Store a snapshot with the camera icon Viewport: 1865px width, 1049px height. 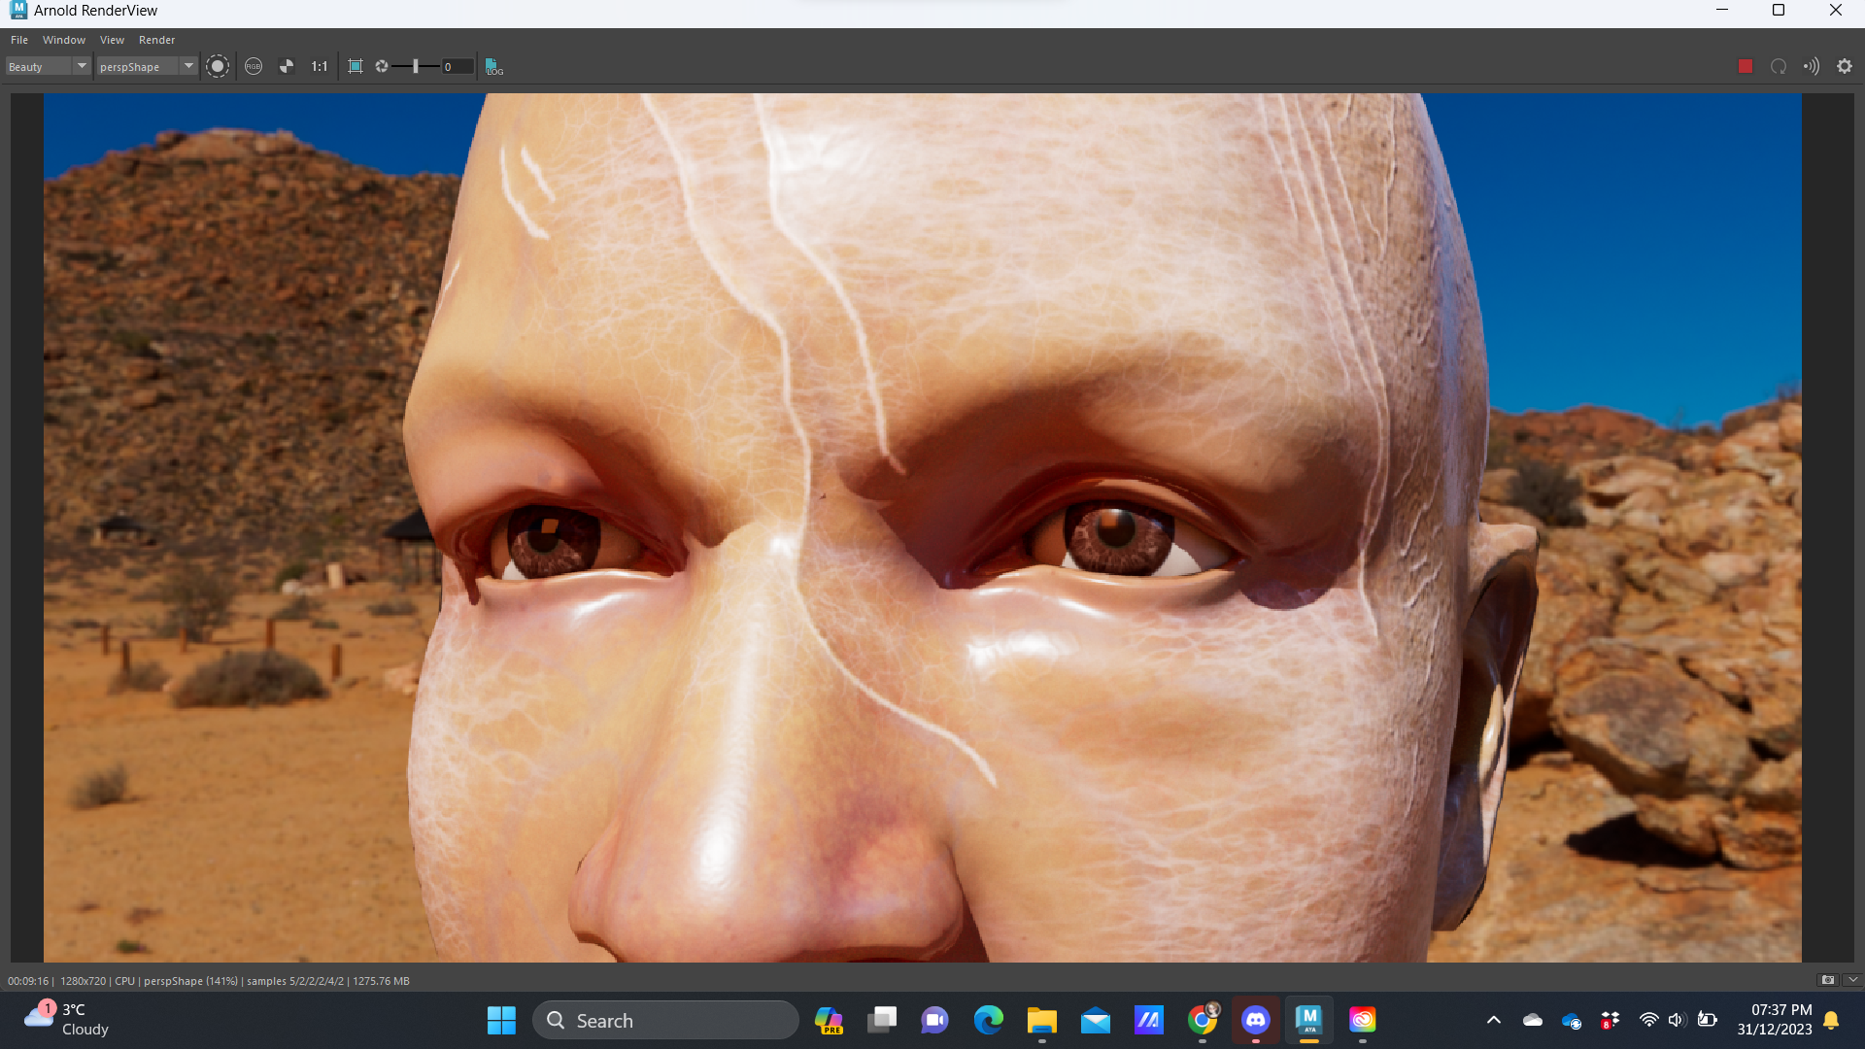coord(1827,980)
